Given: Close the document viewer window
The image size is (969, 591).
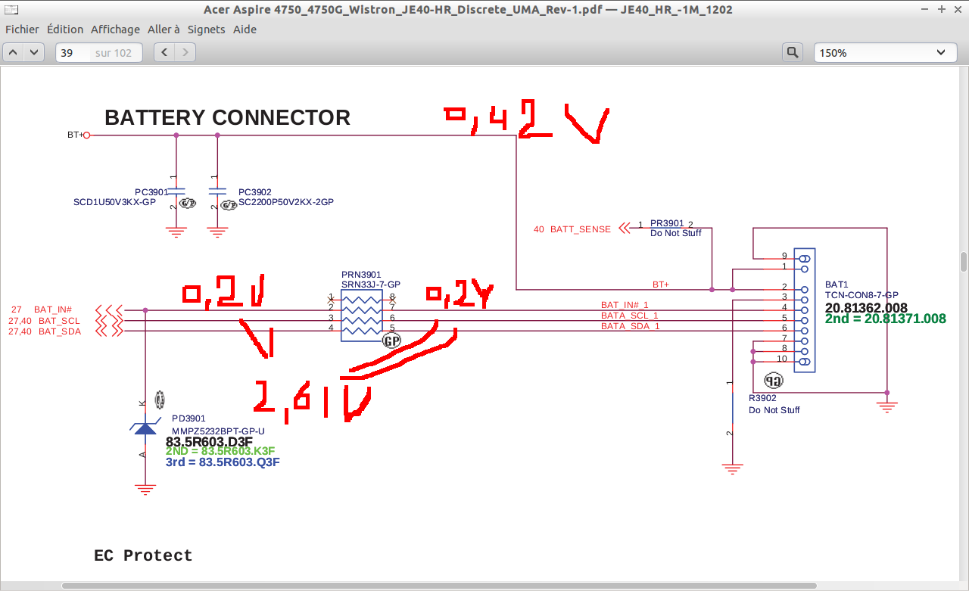Looking at the screenshot, I should click(x=957, y=9).
